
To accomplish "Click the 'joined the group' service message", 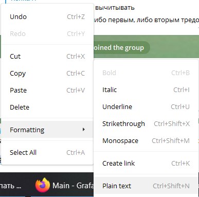I will (x=121, y=47).
